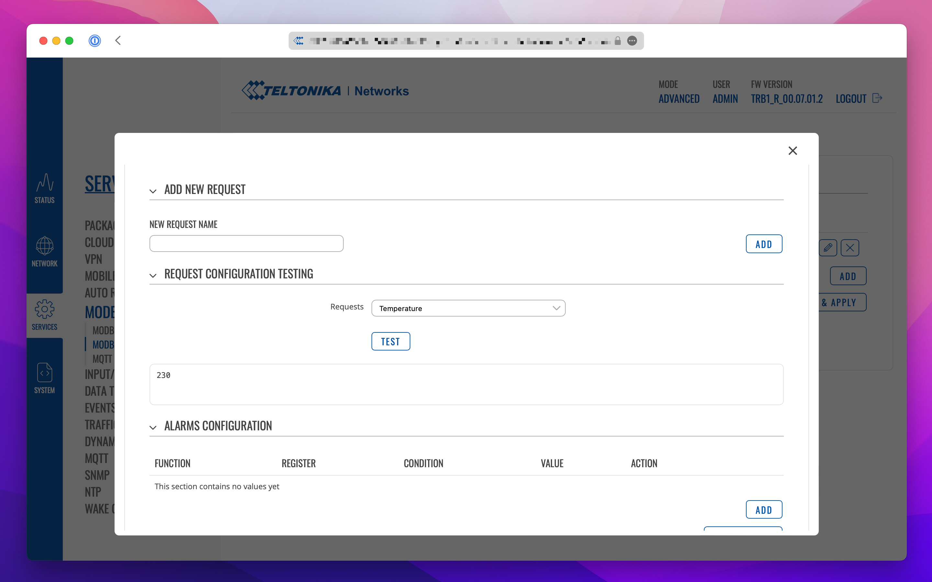Collapse the Alarms Configuration section
Screen dimensions: 932x582
153,427
